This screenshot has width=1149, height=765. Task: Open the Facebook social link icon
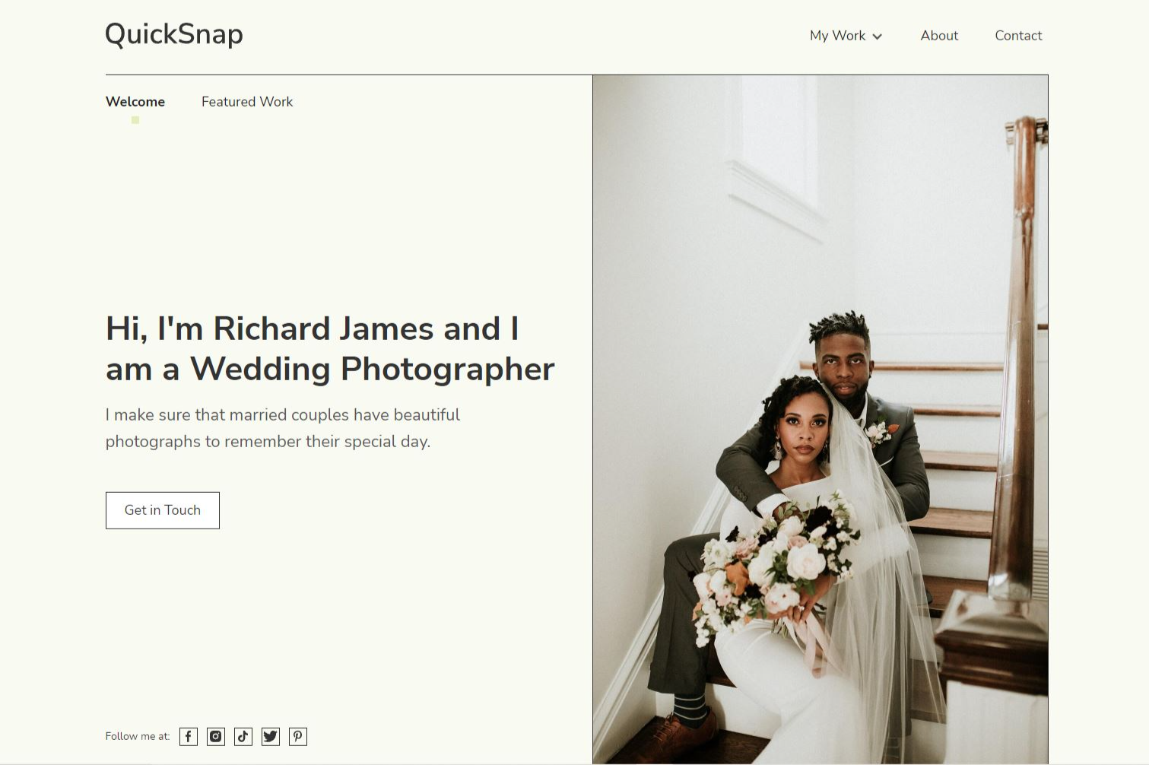[x=189, y=736]
